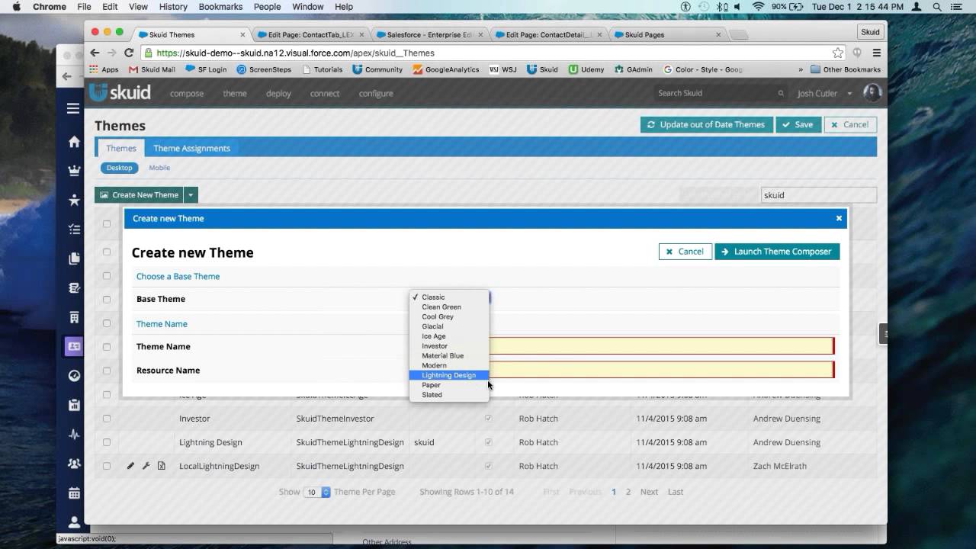Click the wrench icon for LocalLightningDesign
Screen dimensions: 976x549
(146, 466)
